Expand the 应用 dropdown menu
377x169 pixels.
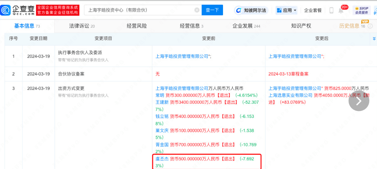pos(286,10)
